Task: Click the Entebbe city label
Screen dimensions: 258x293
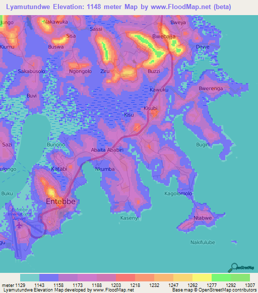Action: pyautogui.click(x=61, y=201)
